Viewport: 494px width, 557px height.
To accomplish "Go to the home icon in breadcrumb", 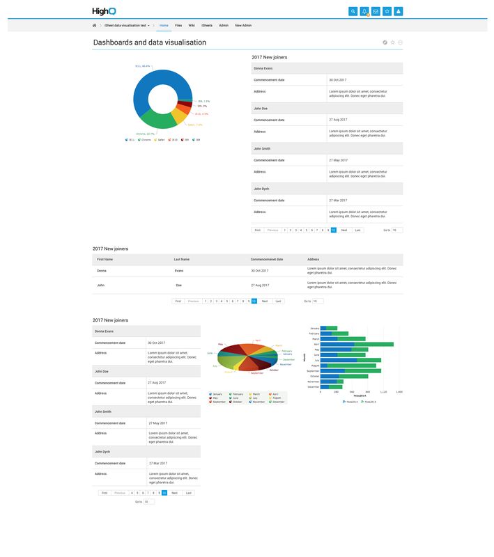I will (94, 25).
